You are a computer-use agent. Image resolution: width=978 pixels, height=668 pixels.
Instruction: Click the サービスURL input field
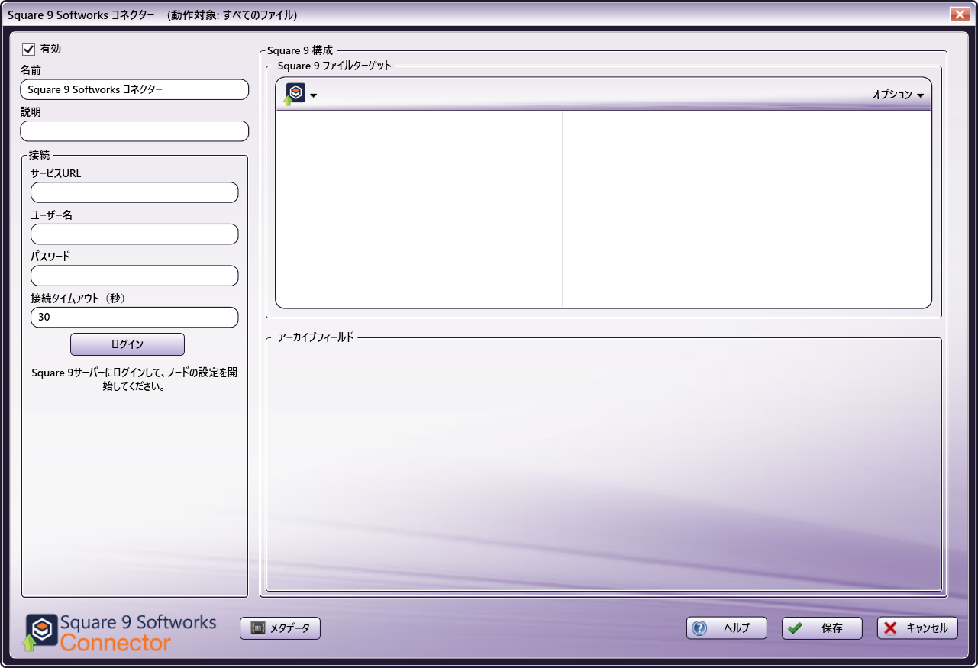pos(134,192)
